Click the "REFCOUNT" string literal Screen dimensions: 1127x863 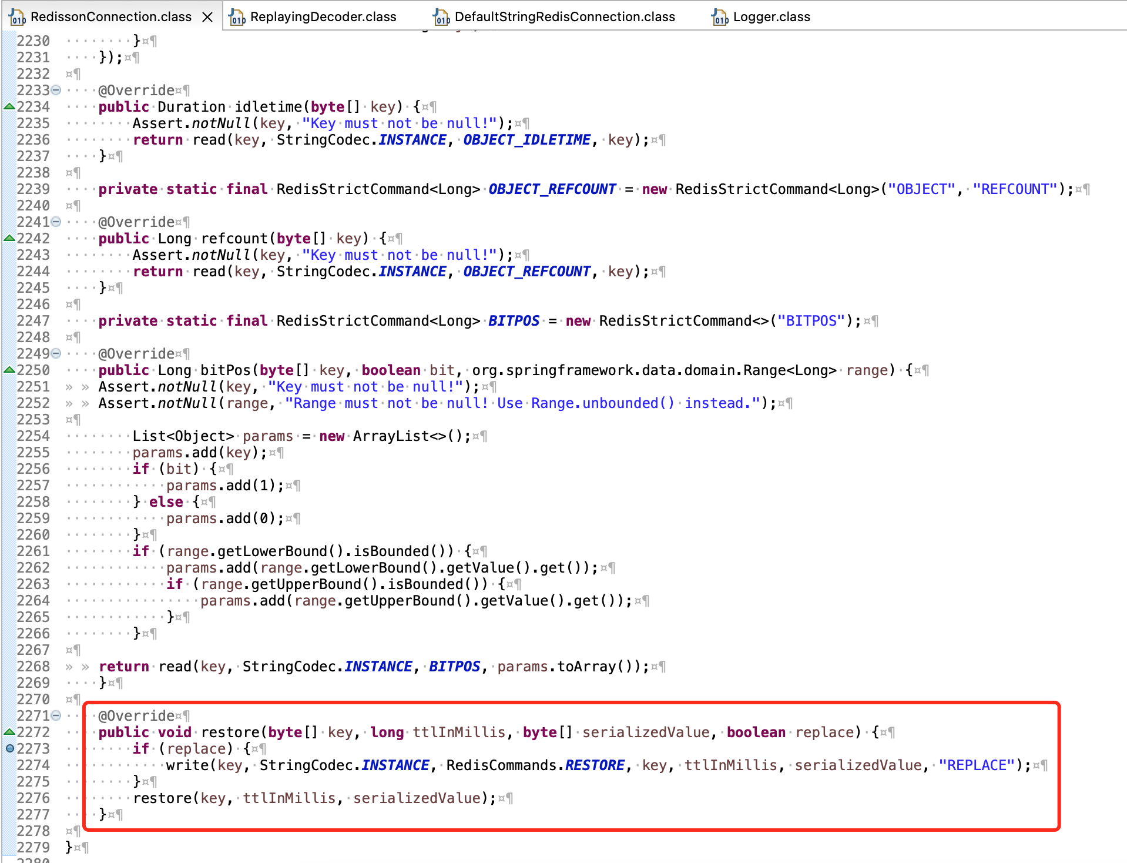tap(1015, 189)
